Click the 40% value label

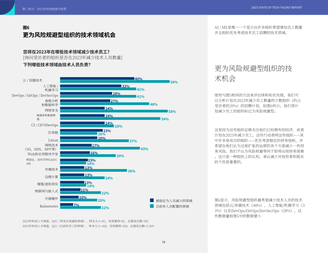[x=138, y=79]
